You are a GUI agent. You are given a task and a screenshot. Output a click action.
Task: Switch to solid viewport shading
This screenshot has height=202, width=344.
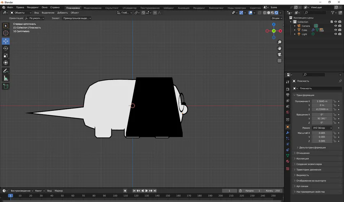tap(269, 13)
